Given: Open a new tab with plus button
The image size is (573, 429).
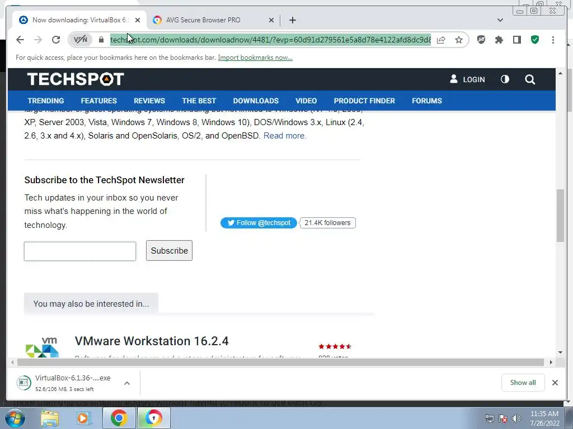Looking at the screenshot, I should (292, 20).
